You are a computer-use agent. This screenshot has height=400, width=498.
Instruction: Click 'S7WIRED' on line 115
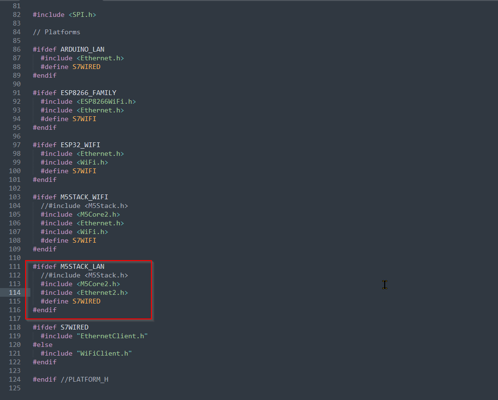pos(86,302)
